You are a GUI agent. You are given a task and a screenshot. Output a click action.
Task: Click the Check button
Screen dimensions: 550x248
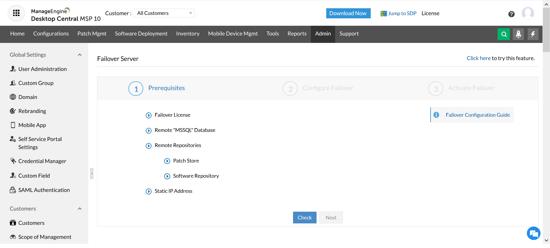click(x=305, y=218)
